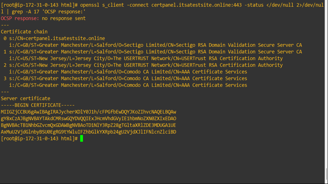
Task: Click the certificate line starting with 'gY8xCzAJBgNV'
Action: coord(88,119)
